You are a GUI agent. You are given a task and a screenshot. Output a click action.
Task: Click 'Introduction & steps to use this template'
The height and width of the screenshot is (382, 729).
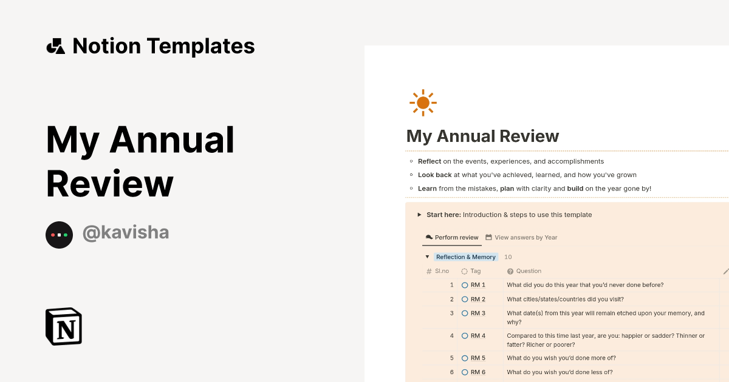pos(527,215)
